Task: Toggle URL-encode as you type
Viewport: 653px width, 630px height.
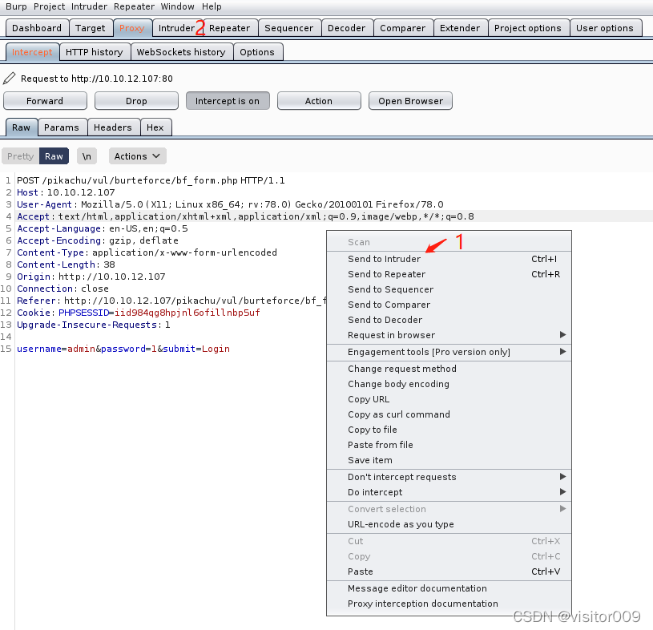Action: click(449, 524)
